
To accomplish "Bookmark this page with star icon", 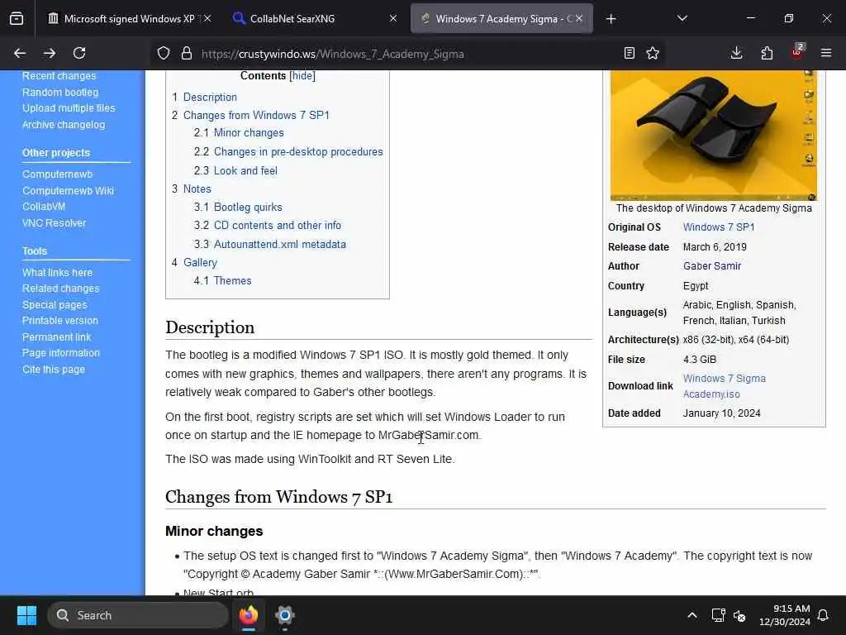I will point(653,54).
